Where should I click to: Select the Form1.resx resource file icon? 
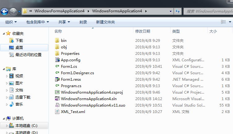click(x=57, y=79)
